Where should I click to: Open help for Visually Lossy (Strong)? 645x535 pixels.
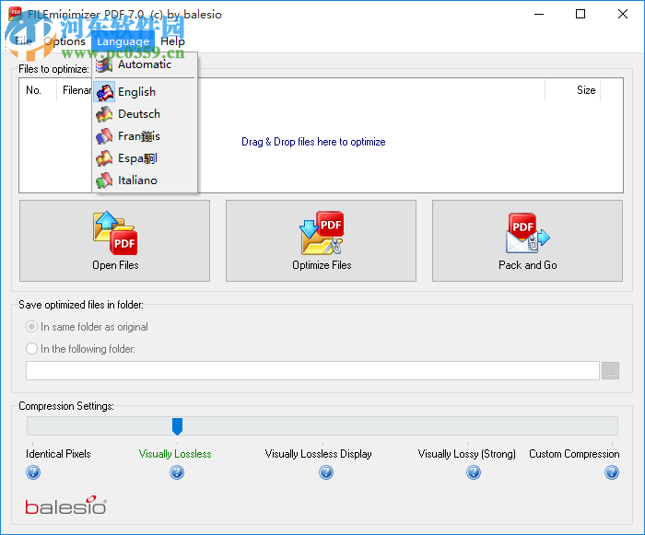474,472
